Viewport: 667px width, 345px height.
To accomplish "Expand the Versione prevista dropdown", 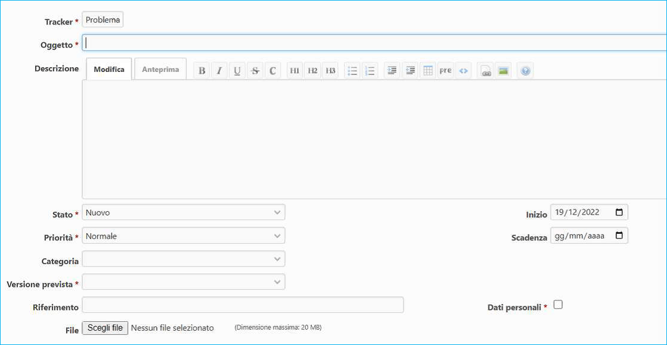I will coord(183,282).
